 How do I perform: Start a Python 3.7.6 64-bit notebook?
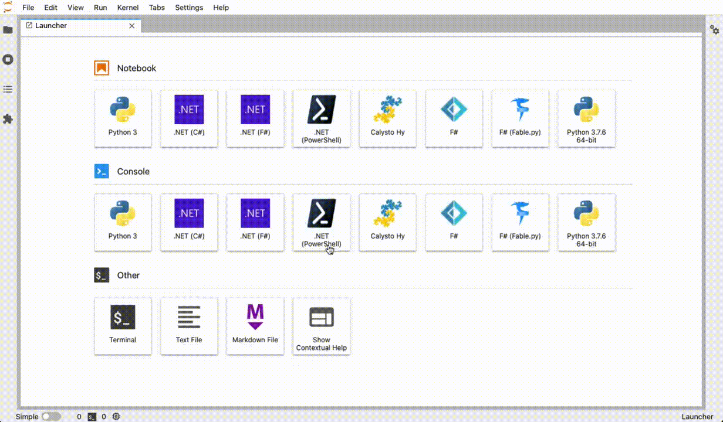click(587, 118)
